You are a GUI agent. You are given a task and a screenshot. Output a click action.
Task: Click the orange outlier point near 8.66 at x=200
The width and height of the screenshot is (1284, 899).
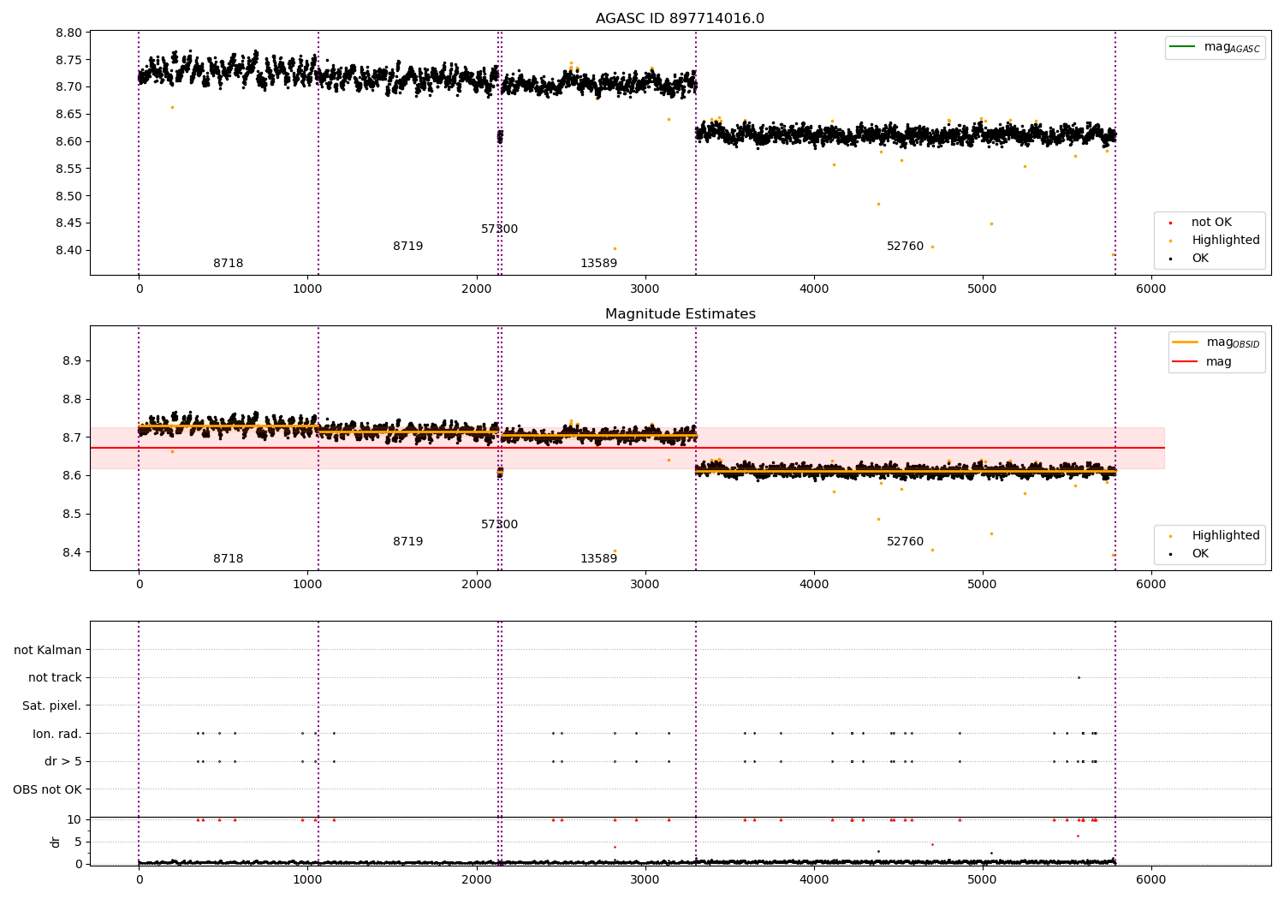tap(172, 107)
